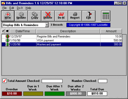Screen dimensions: 128x99
Task: Click the checkmark column header
Action: click(x=4, y=31)
